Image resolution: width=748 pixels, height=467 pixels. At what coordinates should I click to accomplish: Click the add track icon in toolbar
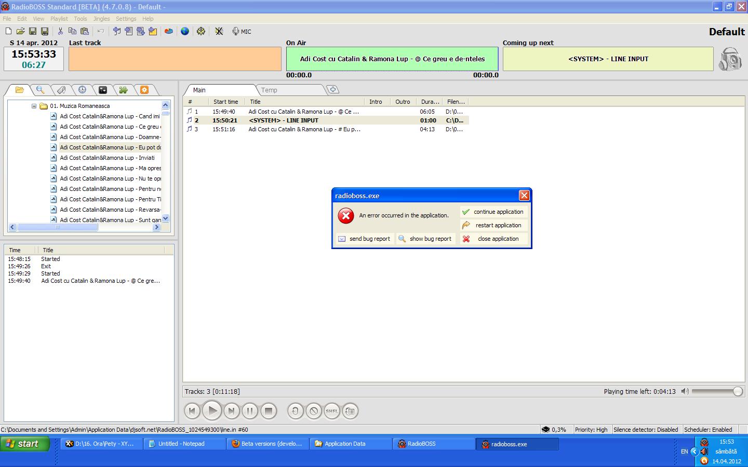coord(117,32)
